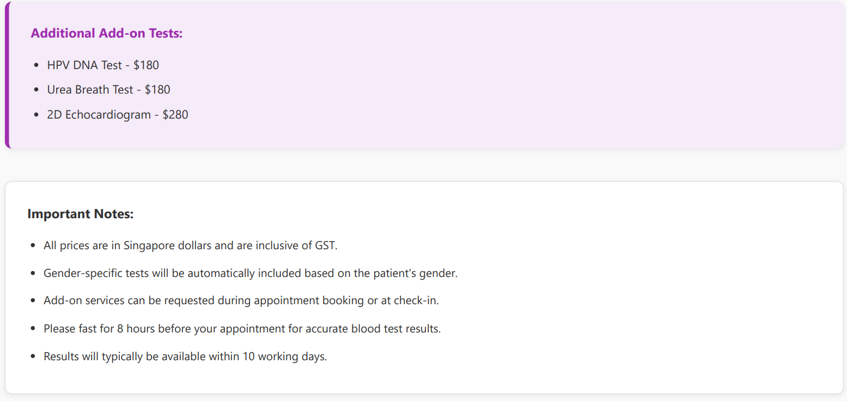Click the bullet before the gender-specific note

click(x=33, y=273)
